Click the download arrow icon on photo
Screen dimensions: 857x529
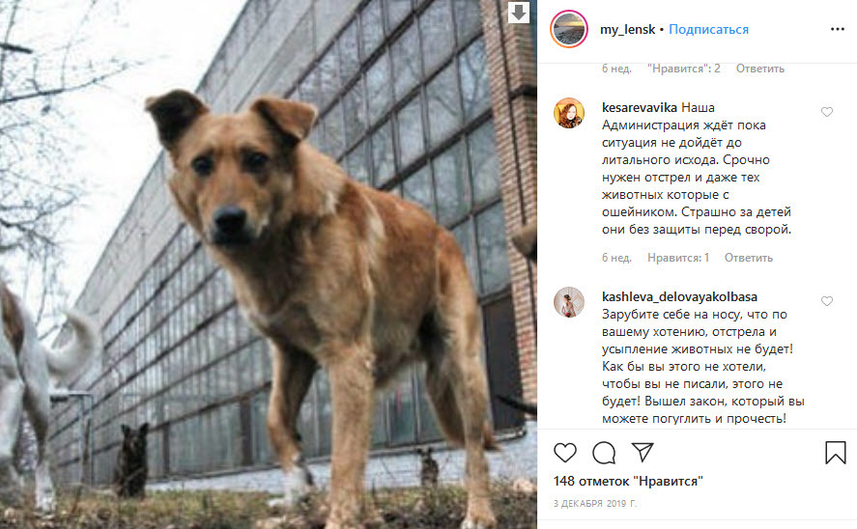click(x=519, y=12)
